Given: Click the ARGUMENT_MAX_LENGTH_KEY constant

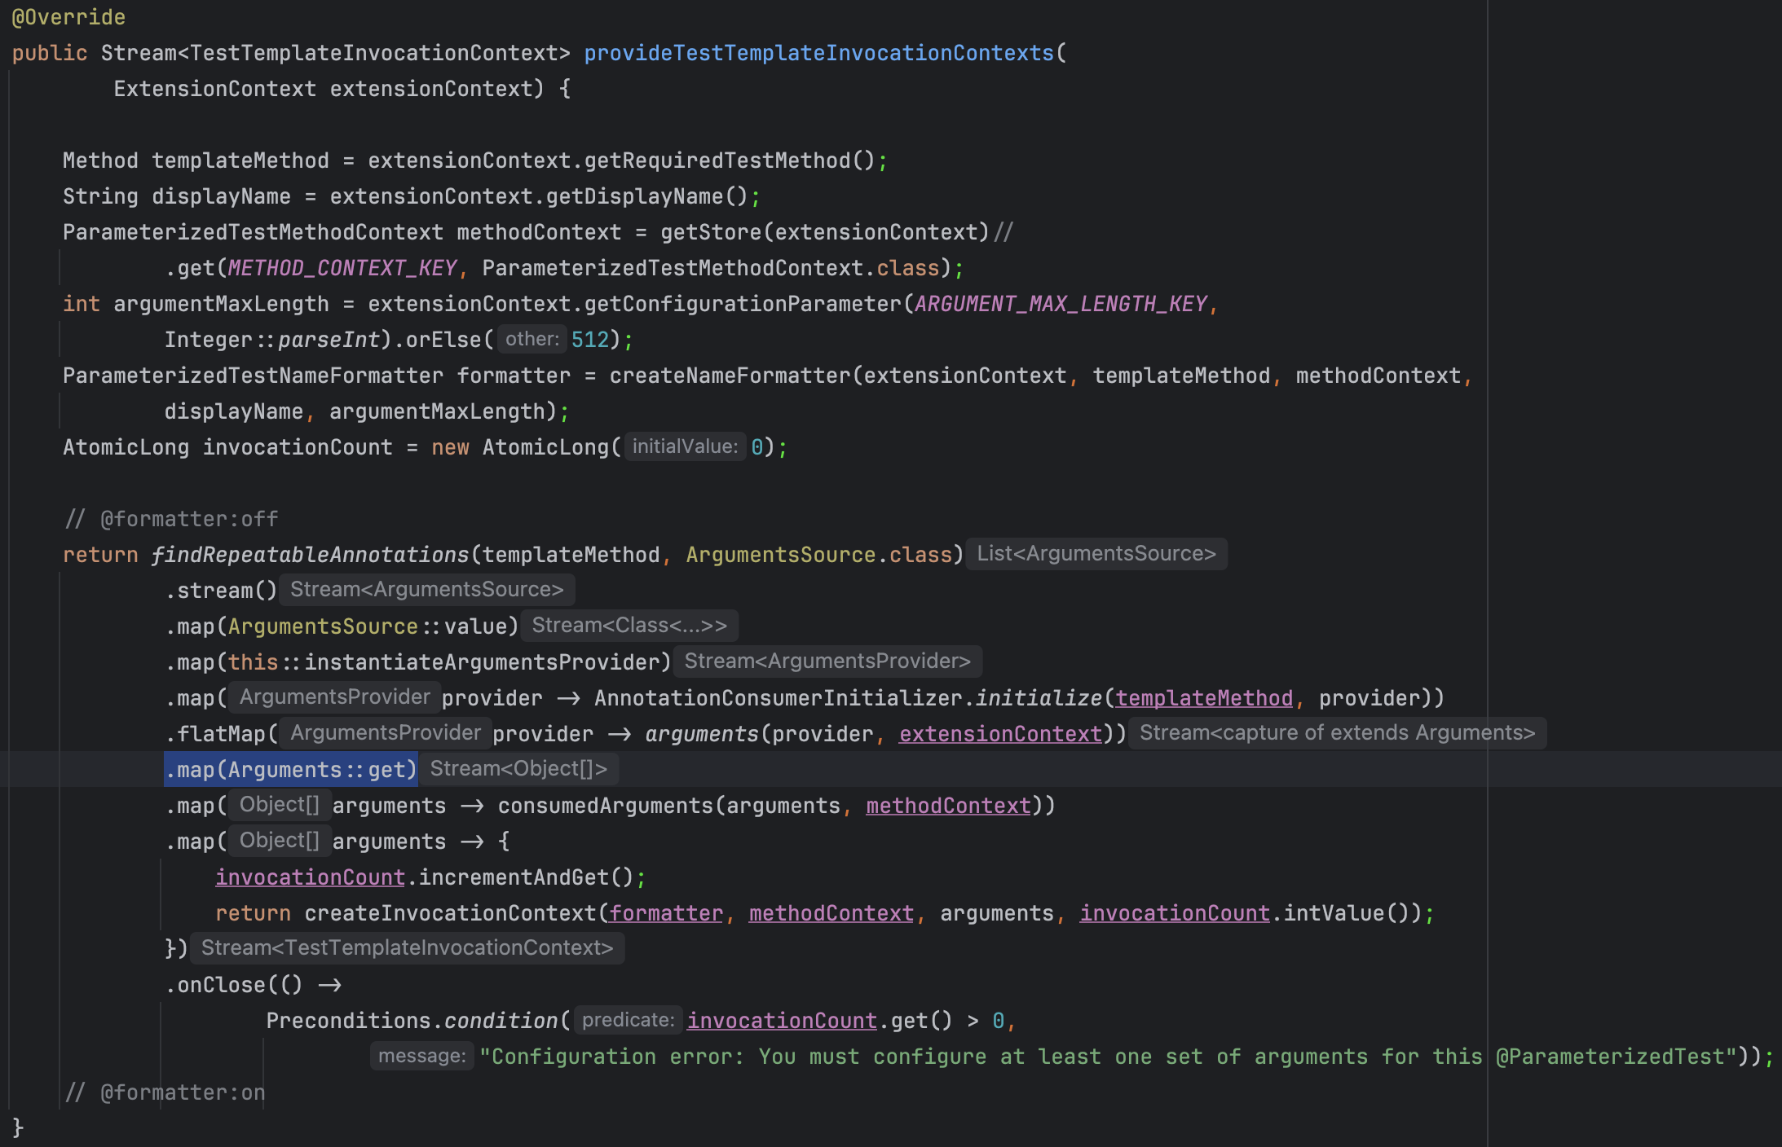Looking at the screenshot, I should pyautogui.click(x=1060, y=304).
